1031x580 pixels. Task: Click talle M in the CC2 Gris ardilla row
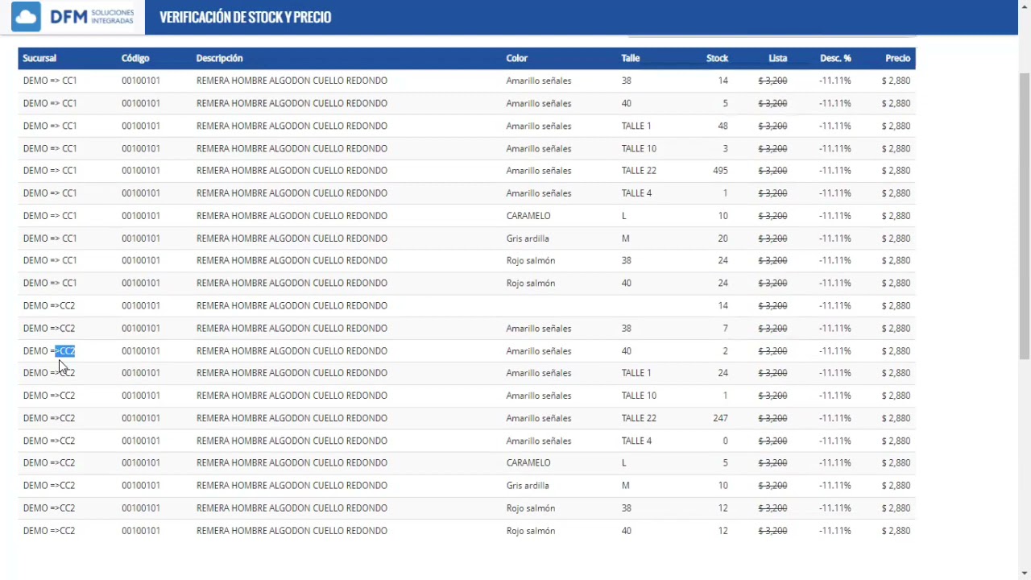625,486
